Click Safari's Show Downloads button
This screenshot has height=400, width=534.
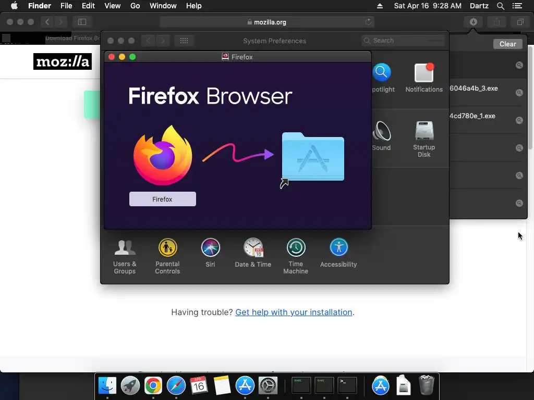pyautogui.click(x=473, y=22)
